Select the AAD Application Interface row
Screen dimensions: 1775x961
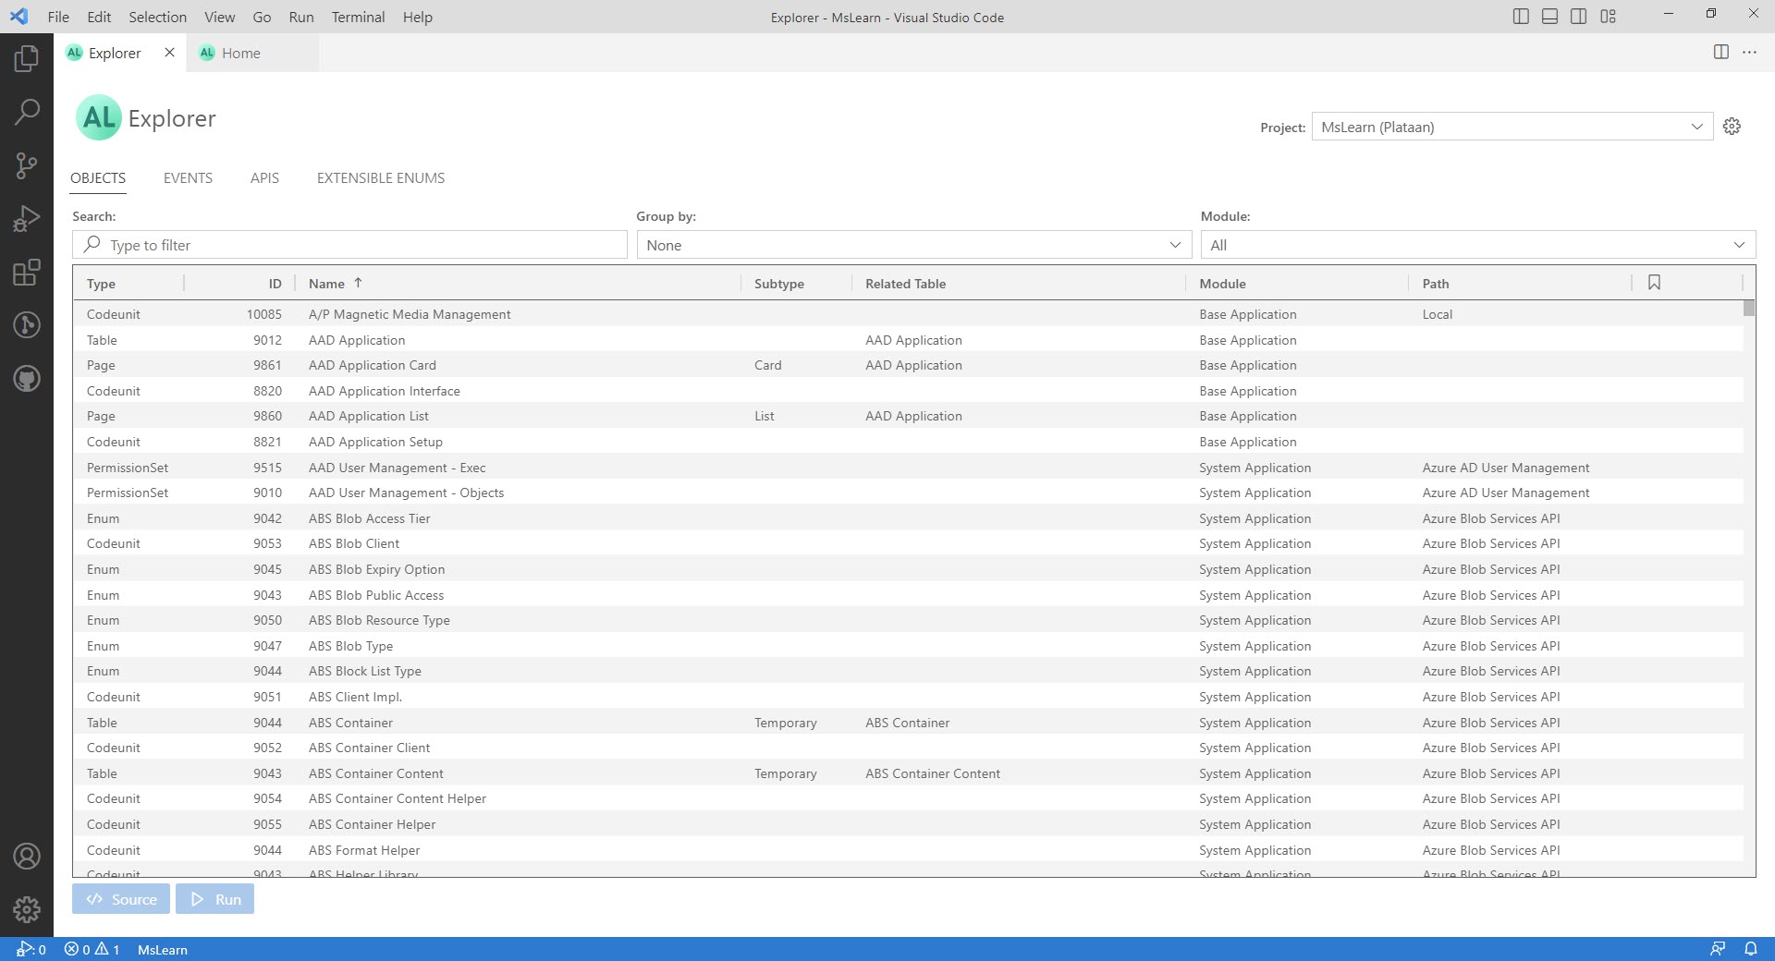pyautogui.click(x=908, y=391)
